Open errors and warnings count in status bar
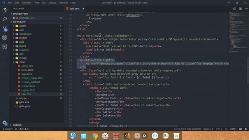Screen dimensions: 249x140 click(x=24, y=129)
